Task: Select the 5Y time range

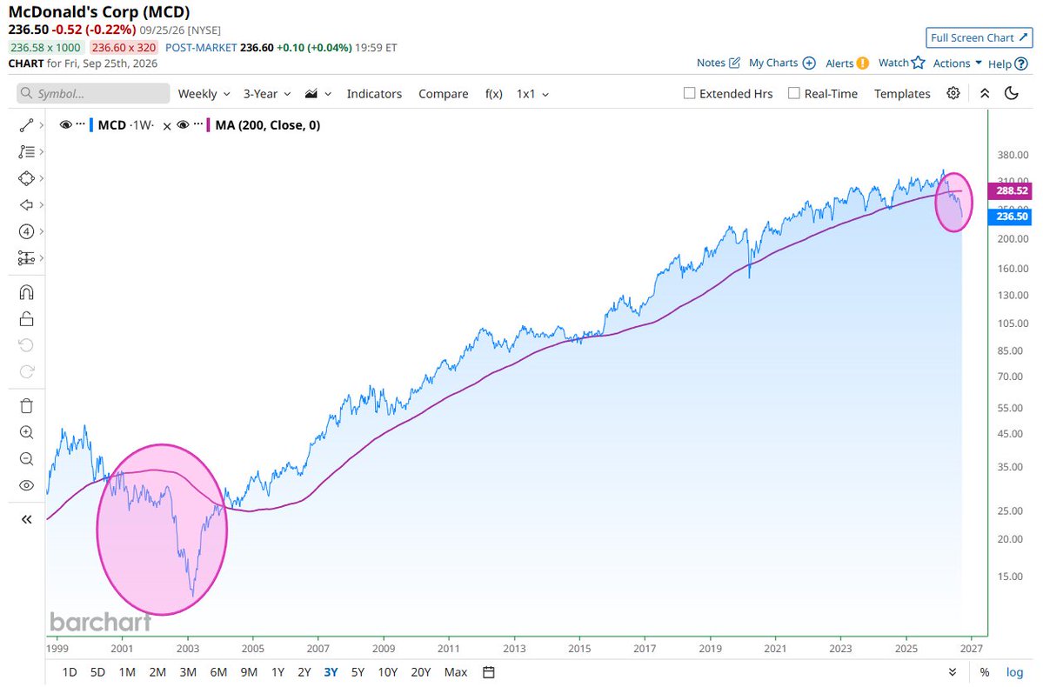Action: (358, 672)
